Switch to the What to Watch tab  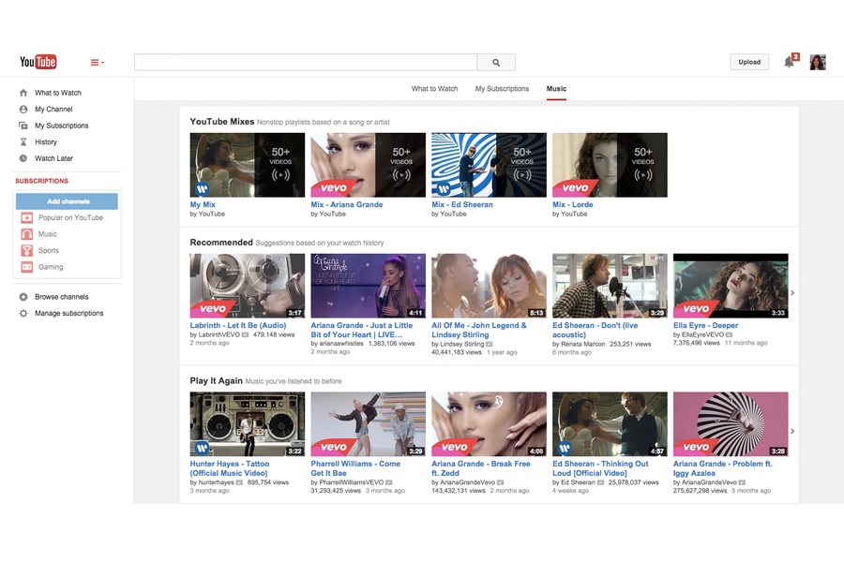tap(434, 89)
